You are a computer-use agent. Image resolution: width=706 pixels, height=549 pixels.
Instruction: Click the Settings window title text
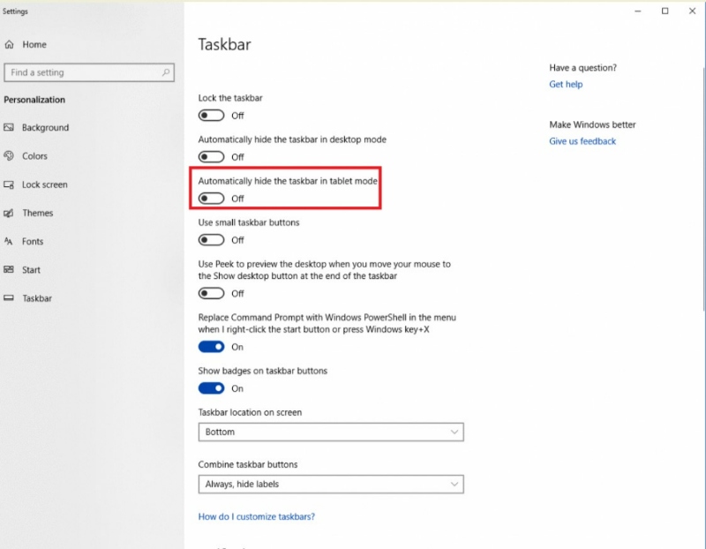pyautogui.click(x=15, y=11)
